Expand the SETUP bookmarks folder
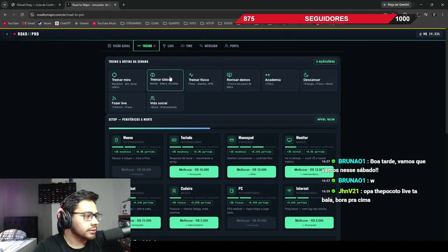The height and width of the screenshot is (252, 448). [207, 23]
